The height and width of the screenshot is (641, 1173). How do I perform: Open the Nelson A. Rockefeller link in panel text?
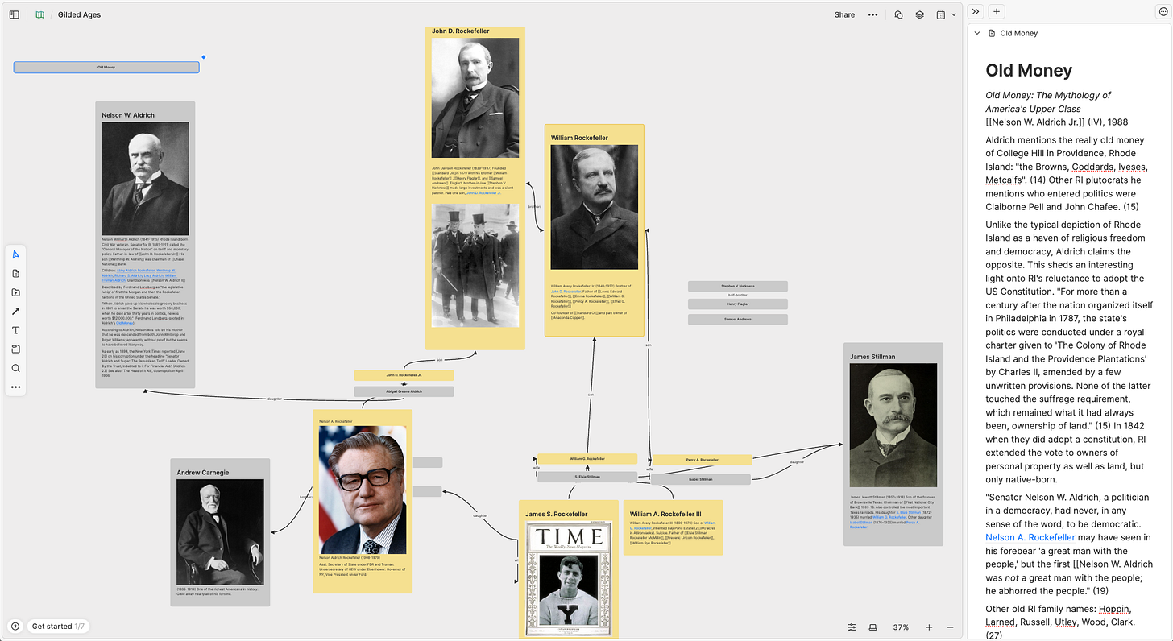[x=1030, y=537]
